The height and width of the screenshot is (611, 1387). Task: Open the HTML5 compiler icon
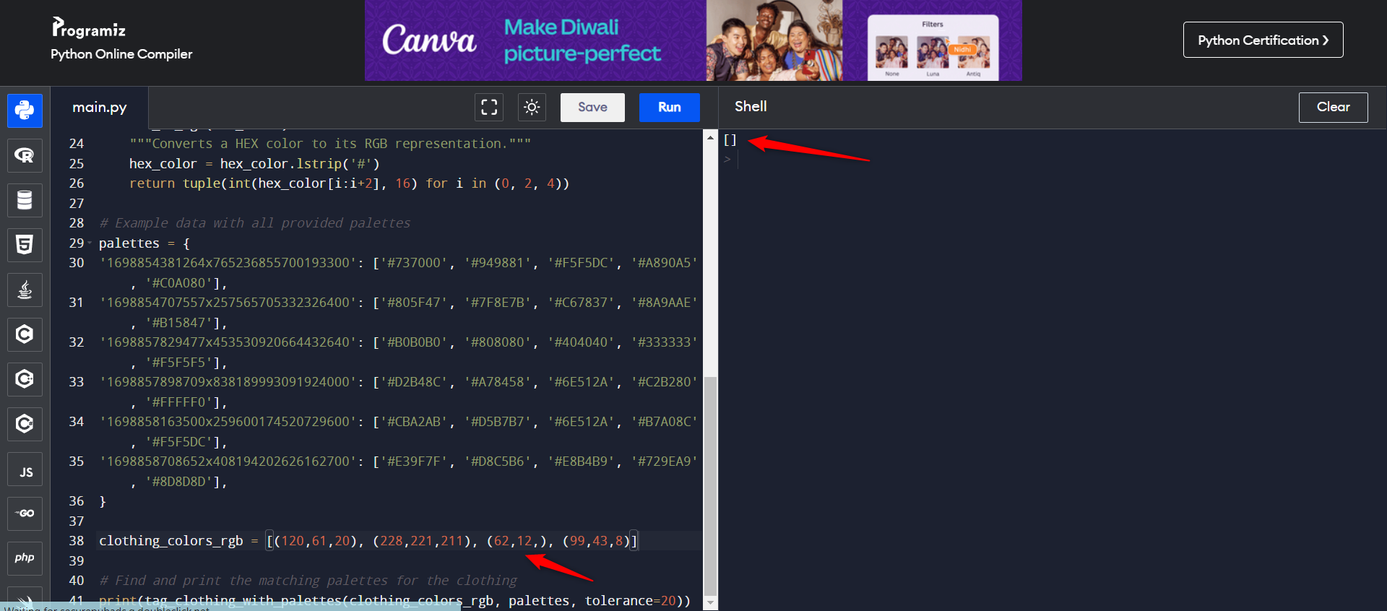25,245
